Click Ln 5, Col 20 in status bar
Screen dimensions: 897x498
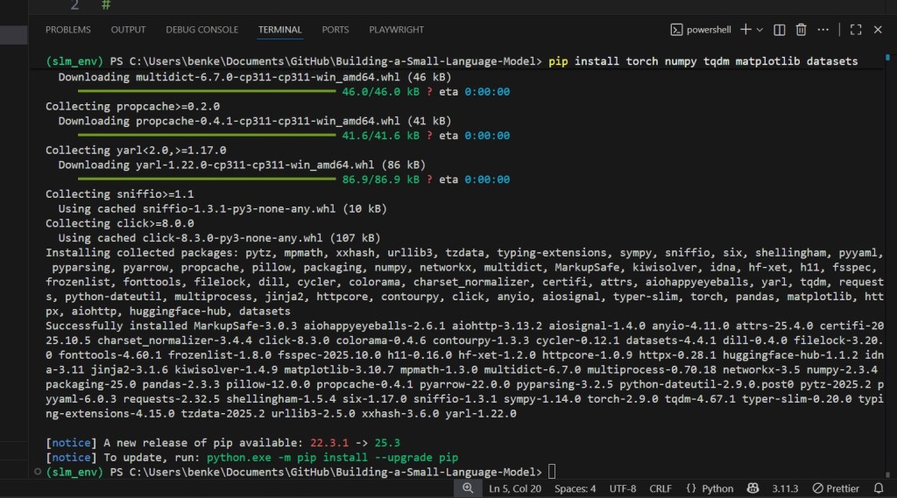point(515,489)
